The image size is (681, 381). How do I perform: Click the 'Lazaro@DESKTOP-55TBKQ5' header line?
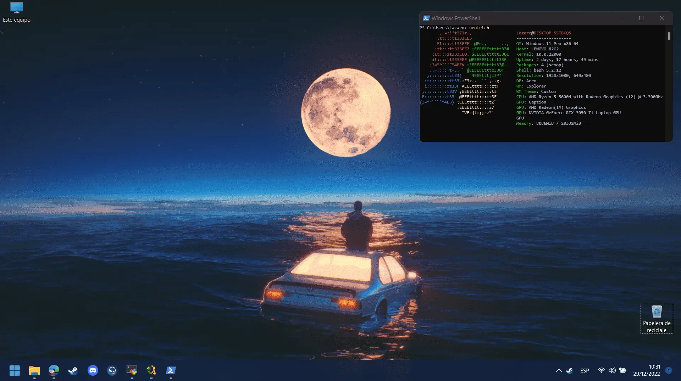pyautogui.click(x=543, y=33)
